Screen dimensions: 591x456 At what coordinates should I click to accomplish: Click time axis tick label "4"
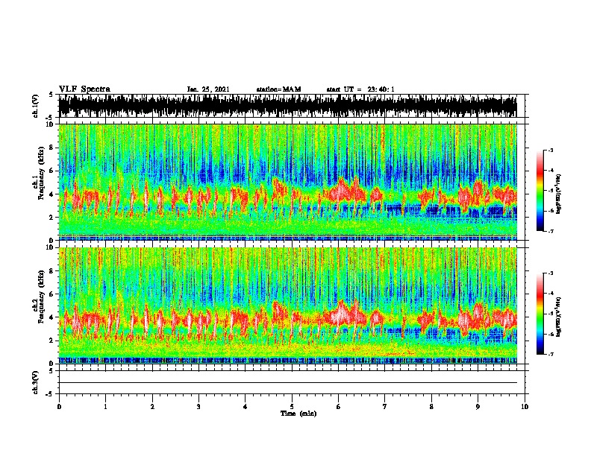pyautogui.click(x=246, y=407)
